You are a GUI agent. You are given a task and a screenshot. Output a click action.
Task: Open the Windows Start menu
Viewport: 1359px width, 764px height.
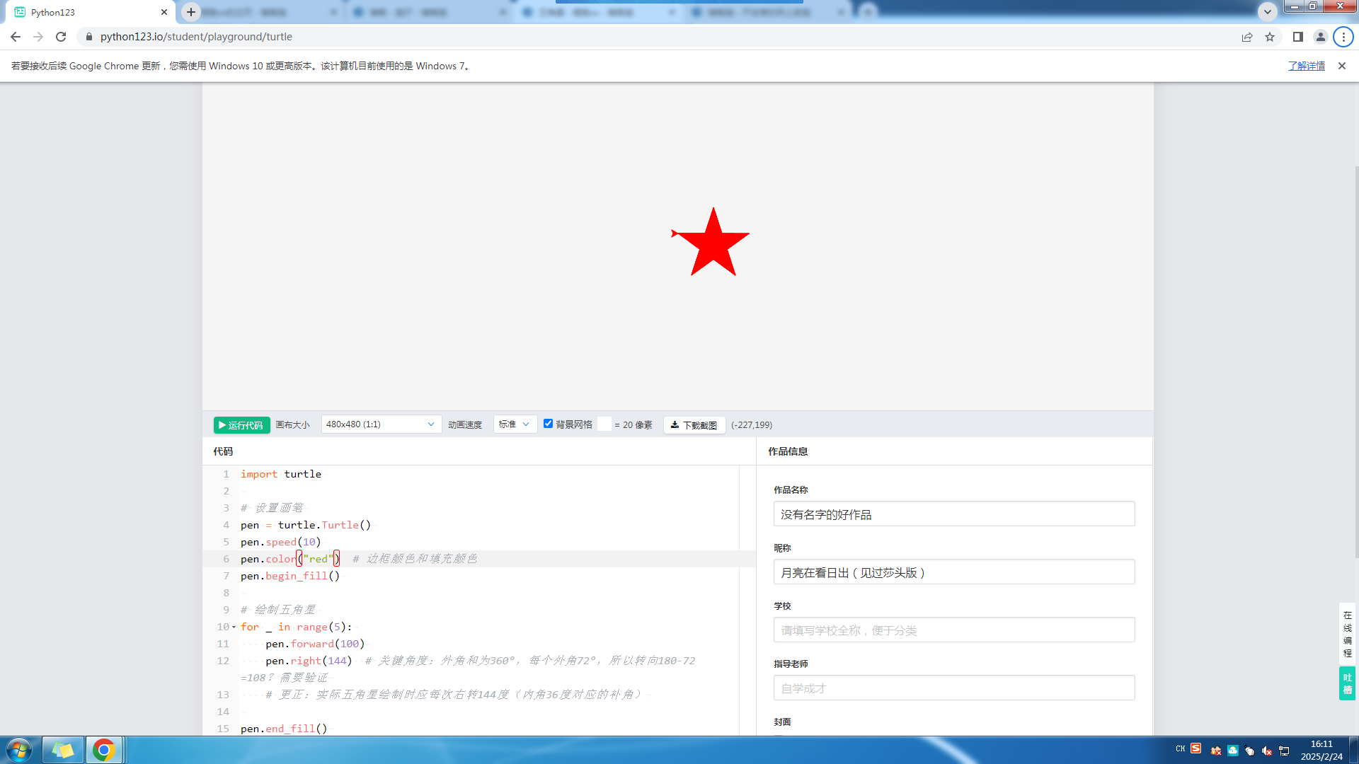pos(19,750)
